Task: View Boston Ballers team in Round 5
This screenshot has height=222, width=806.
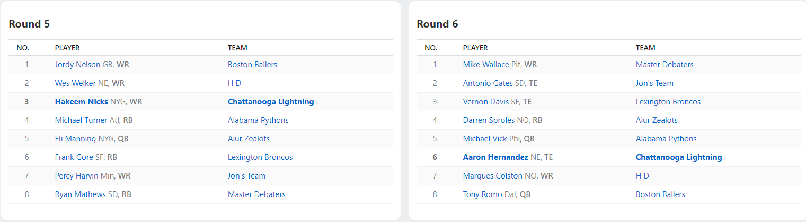Action: click(252, 65)
